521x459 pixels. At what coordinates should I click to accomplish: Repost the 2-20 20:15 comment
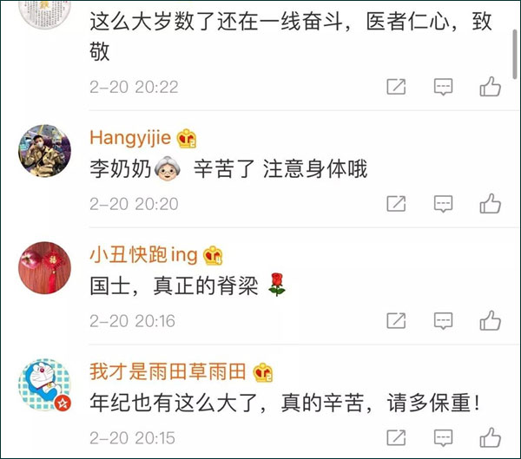pos(396,437)
